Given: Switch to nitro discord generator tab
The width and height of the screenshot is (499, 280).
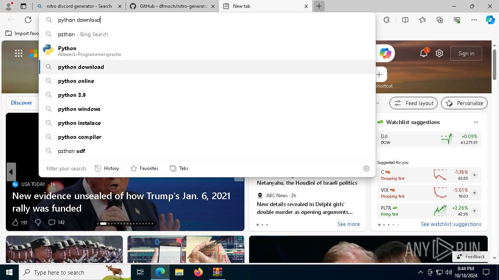Looking at the screenshot, I should pos(79,6).
